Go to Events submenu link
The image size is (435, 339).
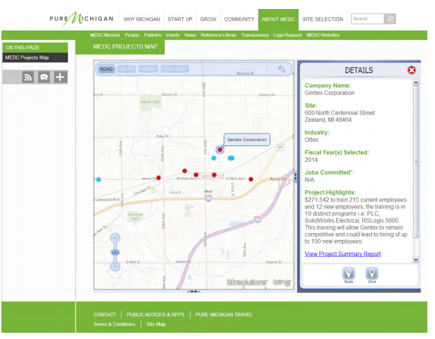[172, 35]
